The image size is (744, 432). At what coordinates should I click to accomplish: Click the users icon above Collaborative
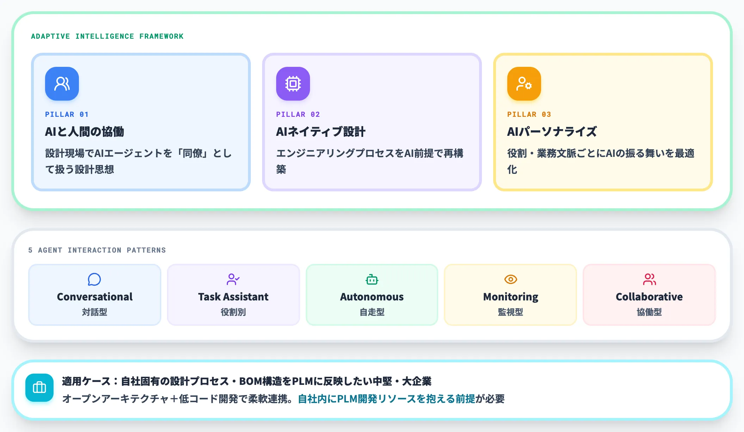pos(649,279)
